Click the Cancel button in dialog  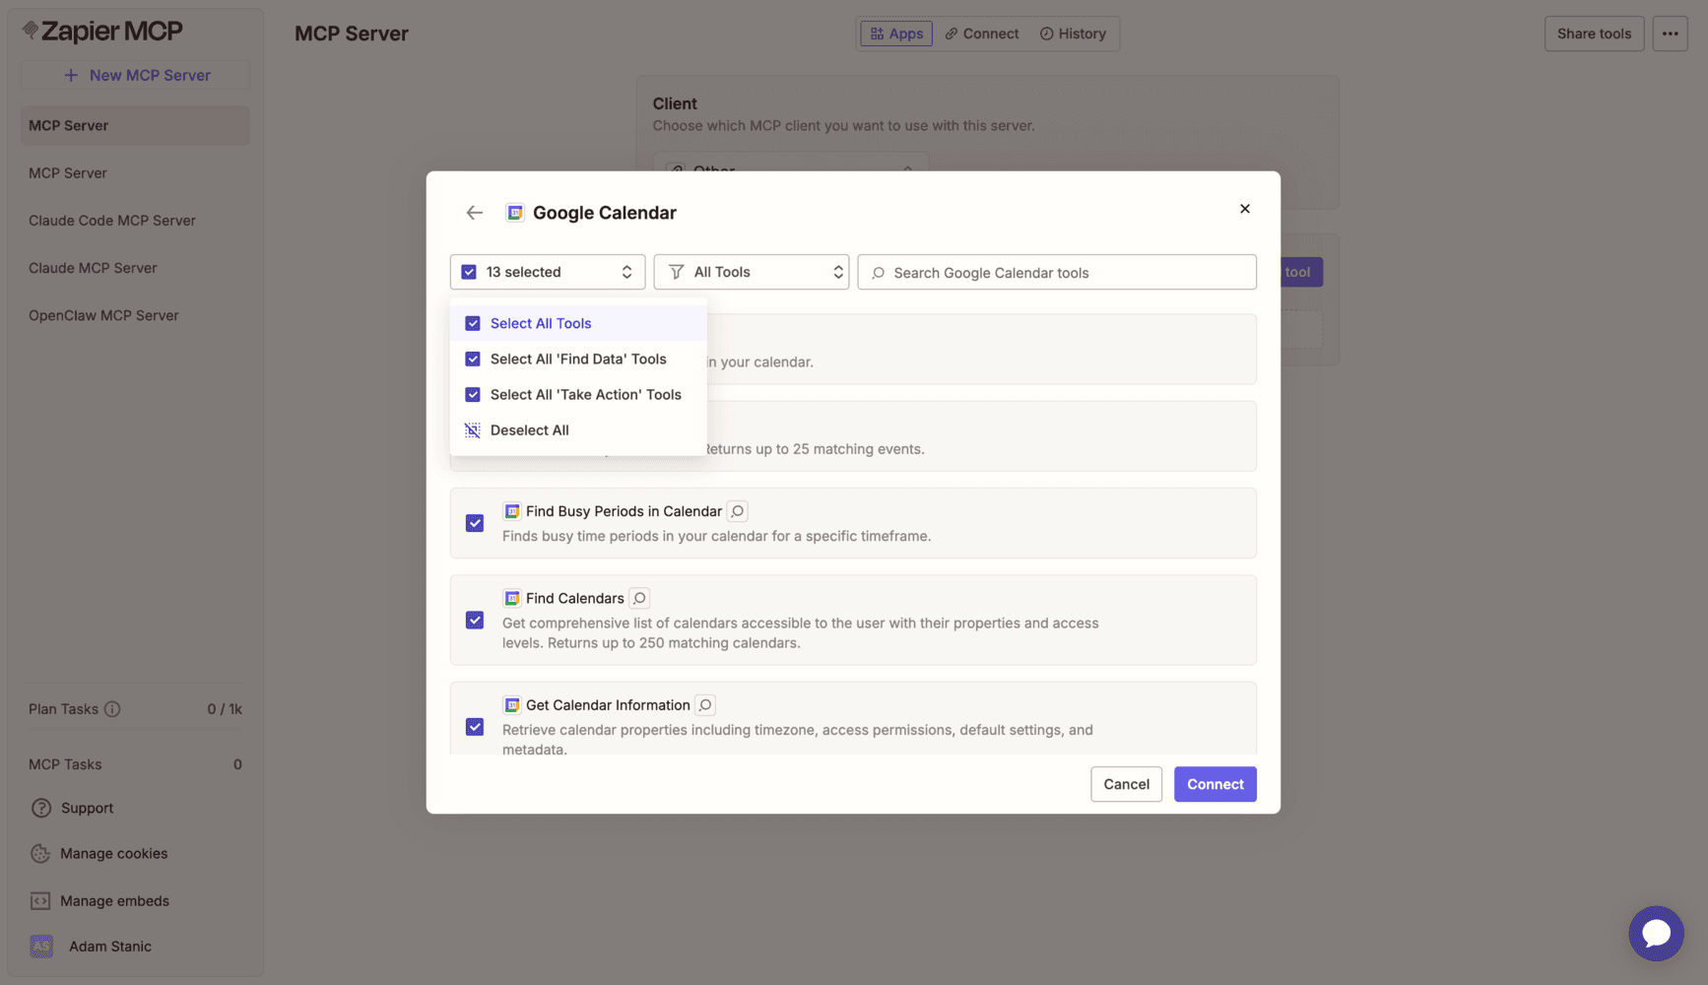click(1126, 784)
